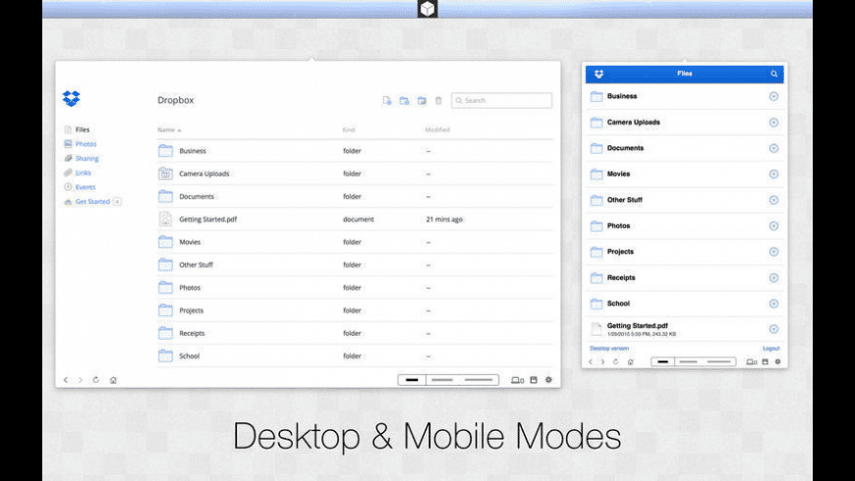Image resolution: width=855 pixels, height=481 pixels.
Task: Open Movies folder in desktop file list
Action: 355,241
